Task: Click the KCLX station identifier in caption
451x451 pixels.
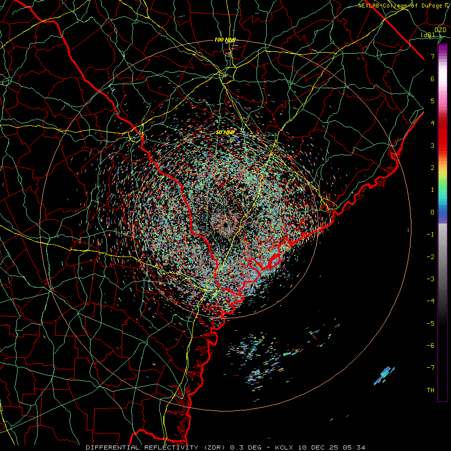Action: click(x=284, y=447)
